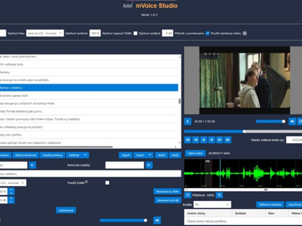Viewport: 302px width, 226px height.
Task: Select utterance 'stoupá po schůdcích na koňský hřbet.'
Action: [x=89, y=103]
